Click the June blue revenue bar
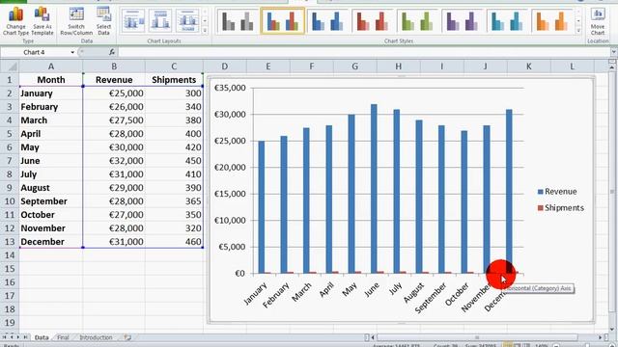Viewport: 618px width, 347px height. [374, 189]
